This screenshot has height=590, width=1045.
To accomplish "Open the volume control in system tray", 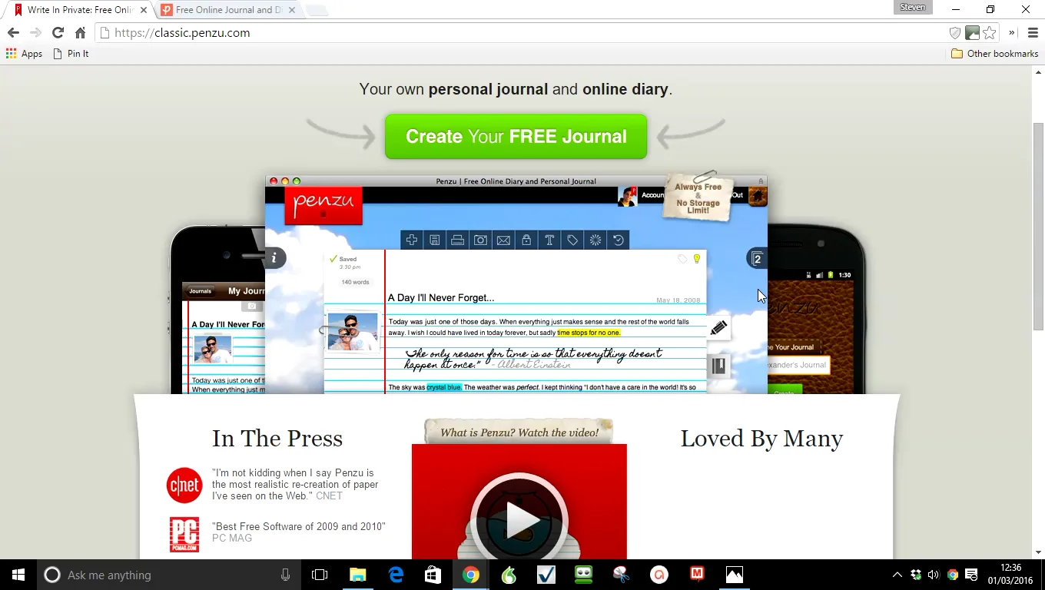I will pos(934,575).
